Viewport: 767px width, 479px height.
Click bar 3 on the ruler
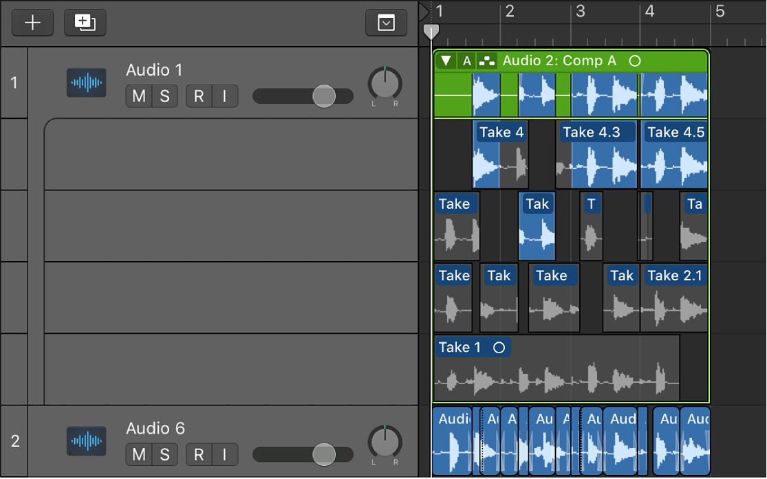[x=581, y=10]
